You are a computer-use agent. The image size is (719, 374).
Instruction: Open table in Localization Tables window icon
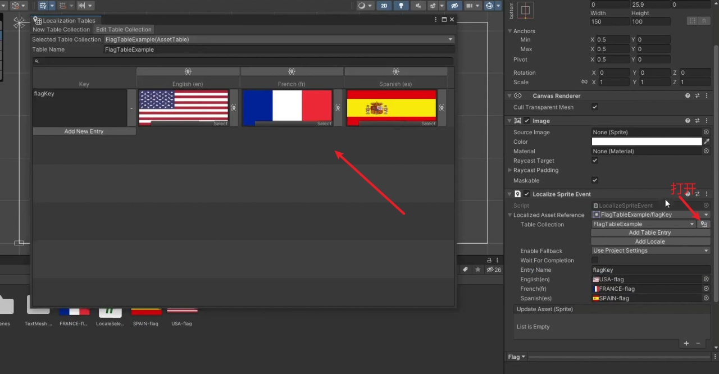704,224
